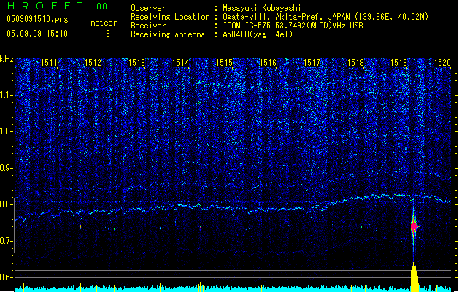Screen dimensions: 459x292
Task: Select the 1515 time marker
Action: (224, 64)
